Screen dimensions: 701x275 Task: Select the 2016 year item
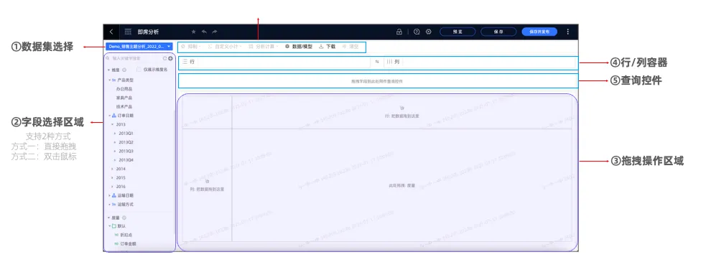pos(121,187)
